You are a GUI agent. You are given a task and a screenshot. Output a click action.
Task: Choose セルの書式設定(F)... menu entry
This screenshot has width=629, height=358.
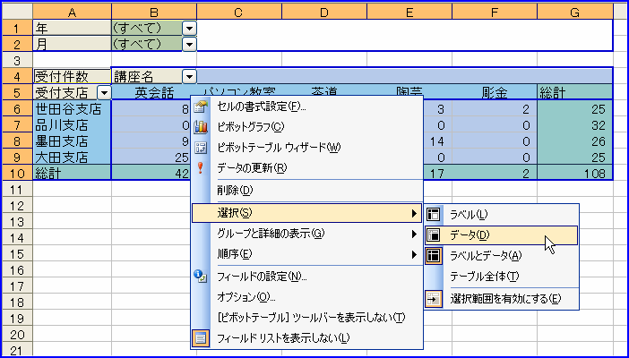306,107
